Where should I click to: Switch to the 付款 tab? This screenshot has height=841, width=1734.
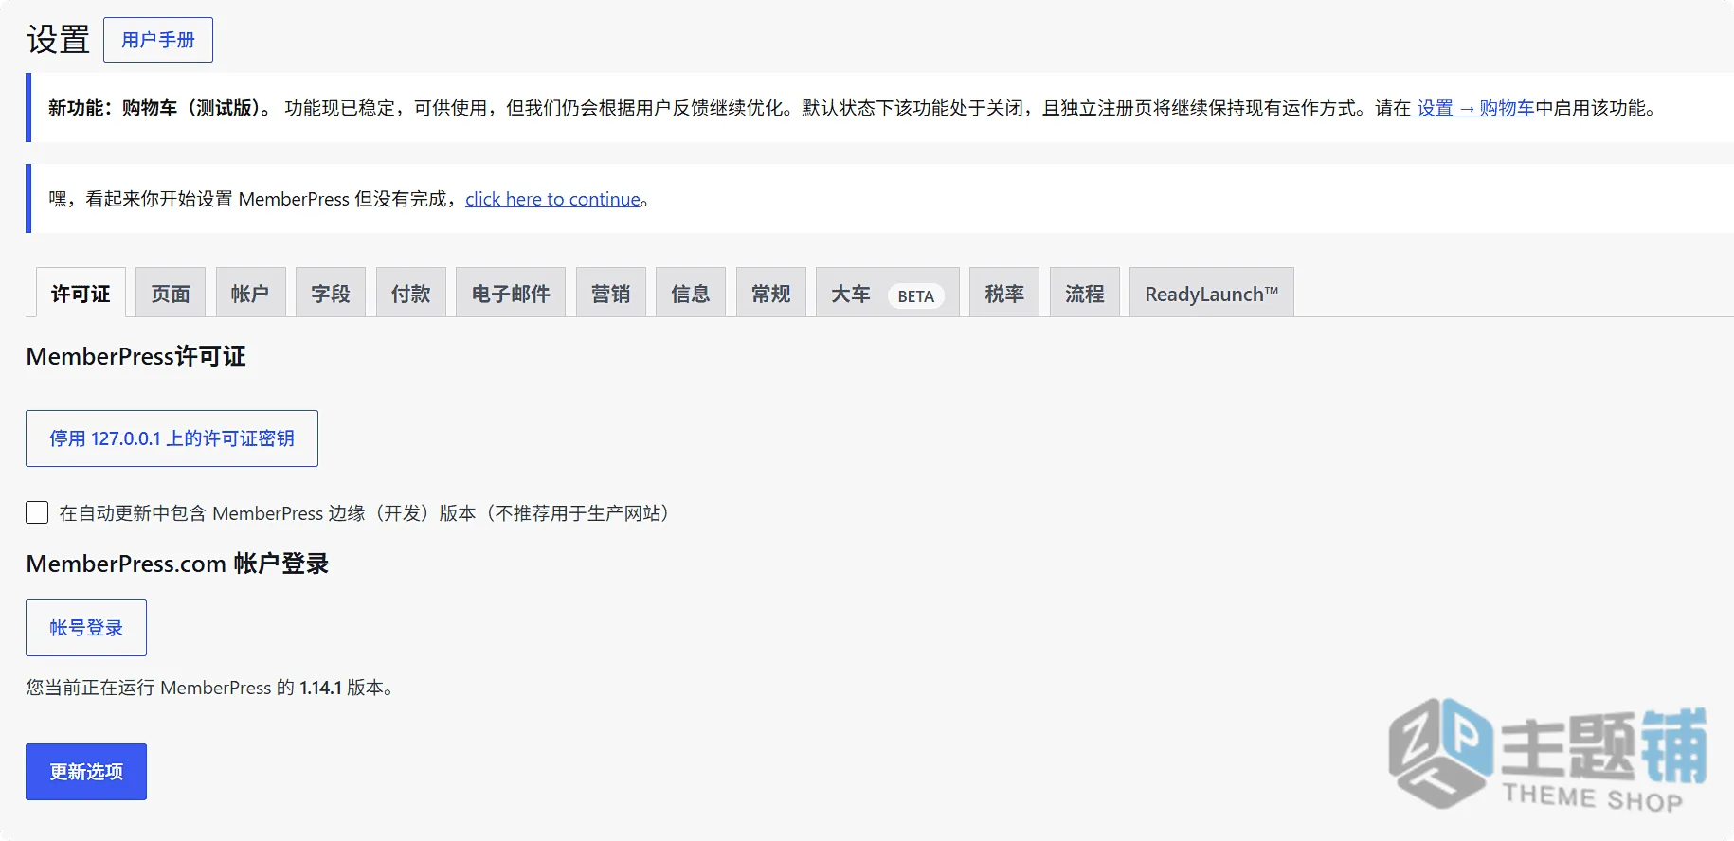411,294
